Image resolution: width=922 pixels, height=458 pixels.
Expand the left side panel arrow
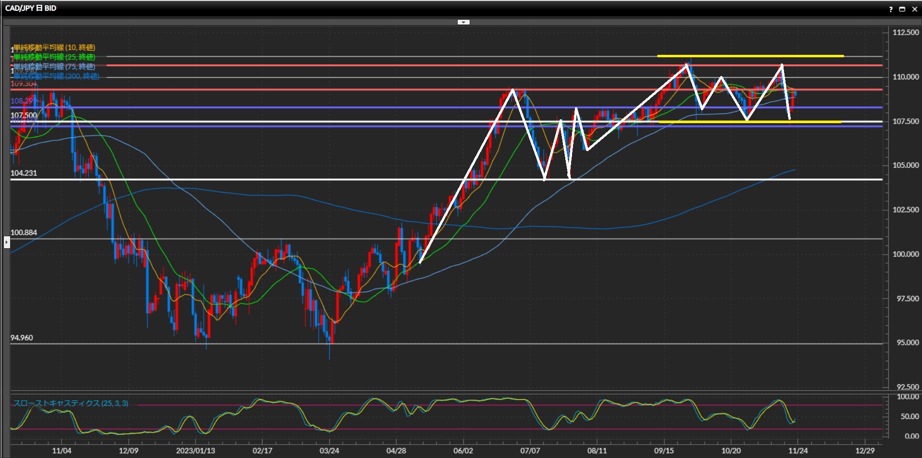7,242
